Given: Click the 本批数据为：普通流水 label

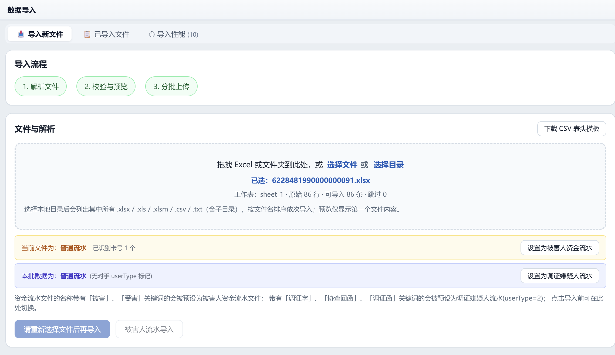Looking at the screenshot, I should click(x=54, y=276).
